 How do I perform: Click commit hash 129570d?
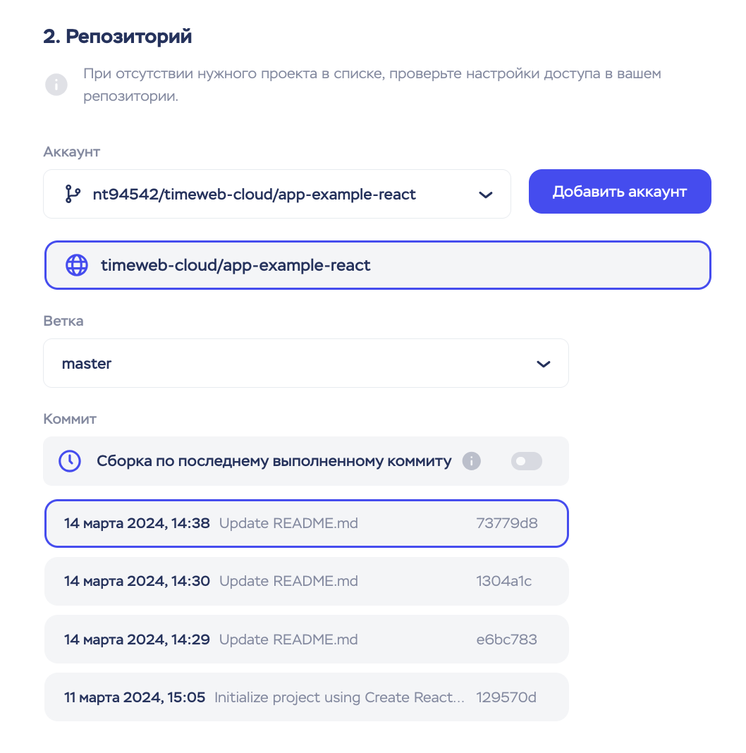[x=506, y=697]
